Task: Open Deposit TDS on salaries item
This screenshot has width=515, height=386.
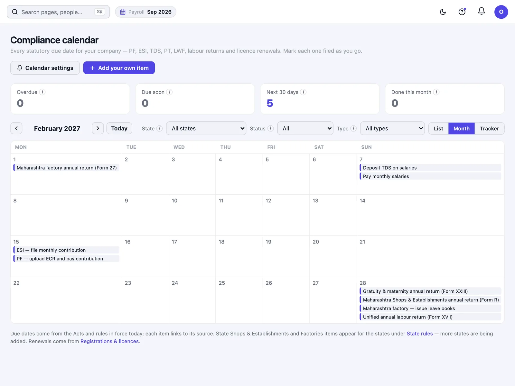Action: coord(430,168)
